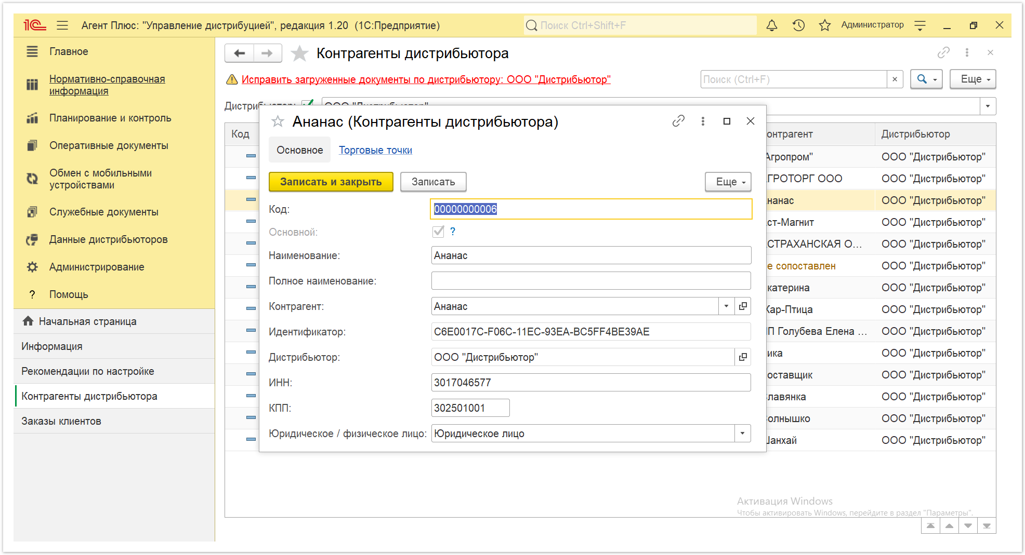
Task: Open Дистрибьютор field linked record
Action: click(743, 357)
